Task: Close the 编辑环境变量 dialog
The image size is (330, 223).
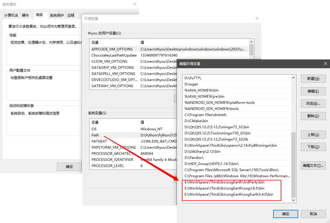Action: click(326, 64)
